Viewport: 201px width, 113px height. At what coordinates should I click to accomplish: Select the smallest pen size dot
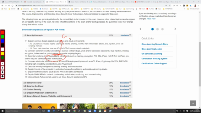pos(3,64)
